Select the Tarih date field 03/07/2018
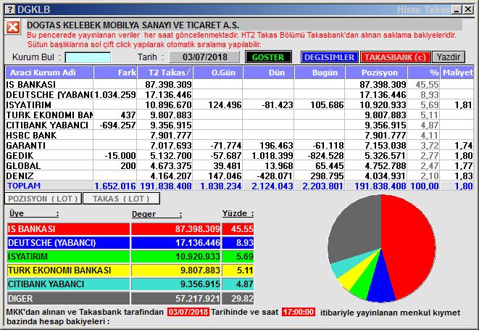Viewport: 479px width, 330px height. 204,57
